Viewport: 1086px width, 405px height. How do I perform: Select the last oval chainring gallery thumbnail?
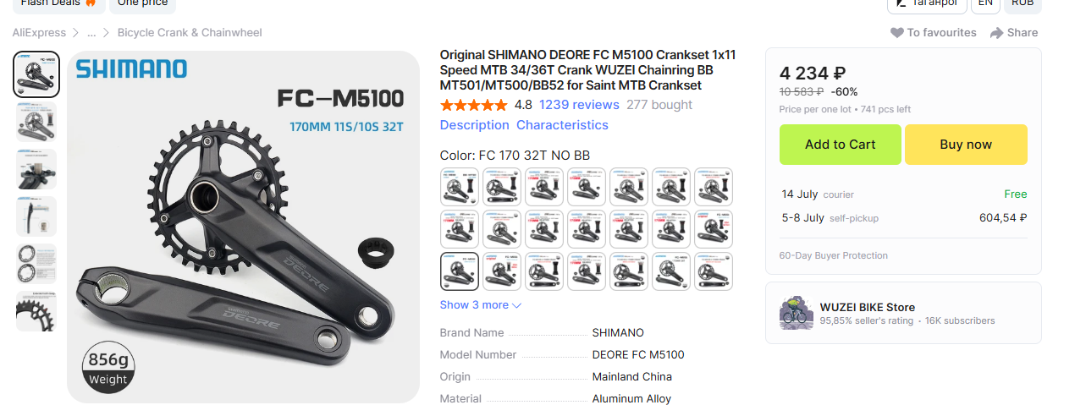[x=36, y=311]
